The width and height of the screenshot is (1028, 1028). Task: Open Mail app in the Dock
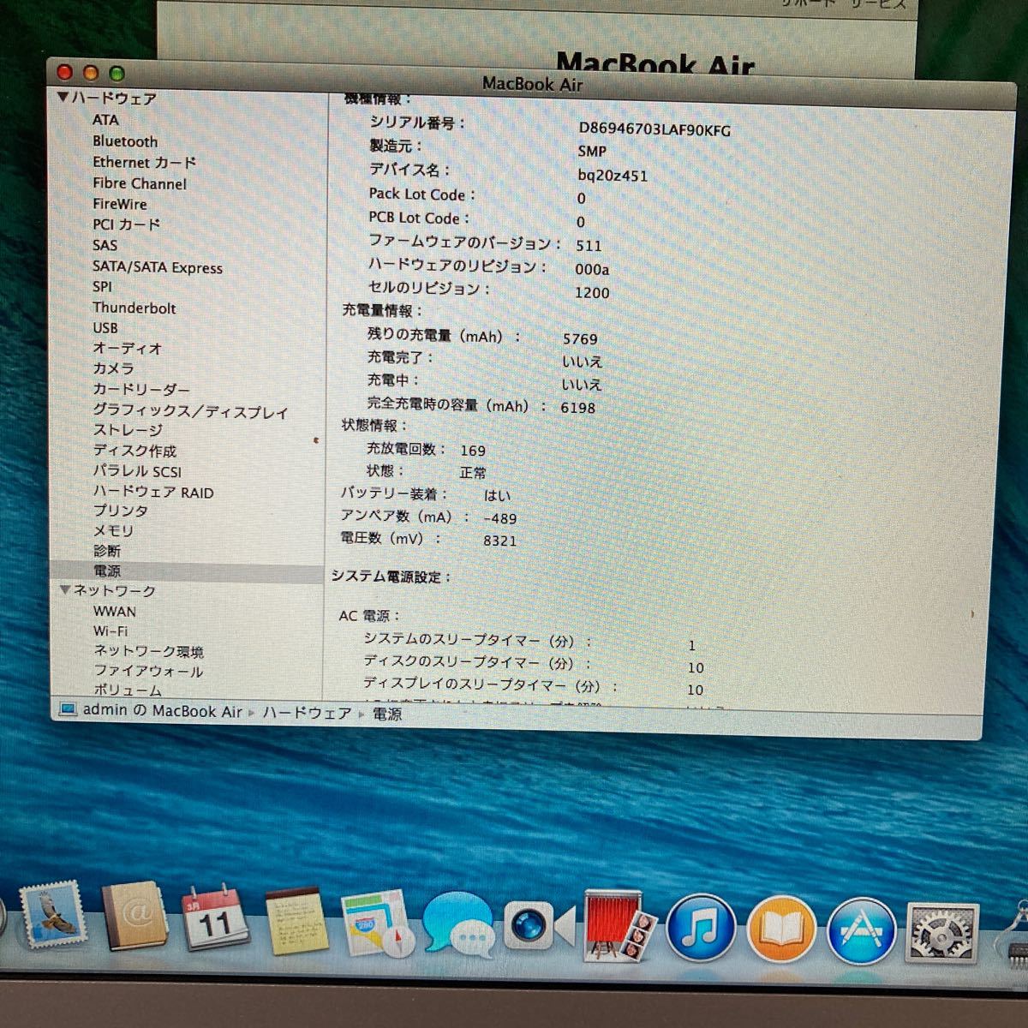tap(54, 917)
